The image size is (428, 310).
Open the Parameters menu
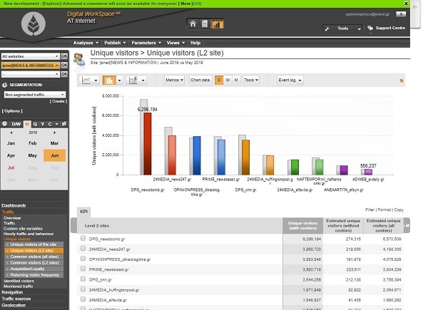pyautogui.click(x=146, y=43)
